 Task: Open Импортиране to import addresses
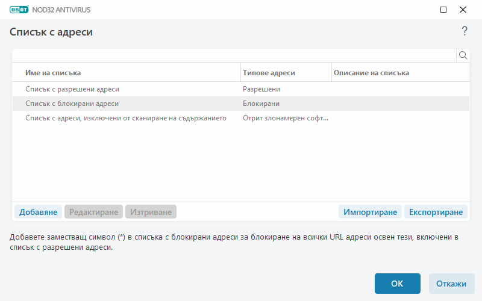(x=370, y=212)
